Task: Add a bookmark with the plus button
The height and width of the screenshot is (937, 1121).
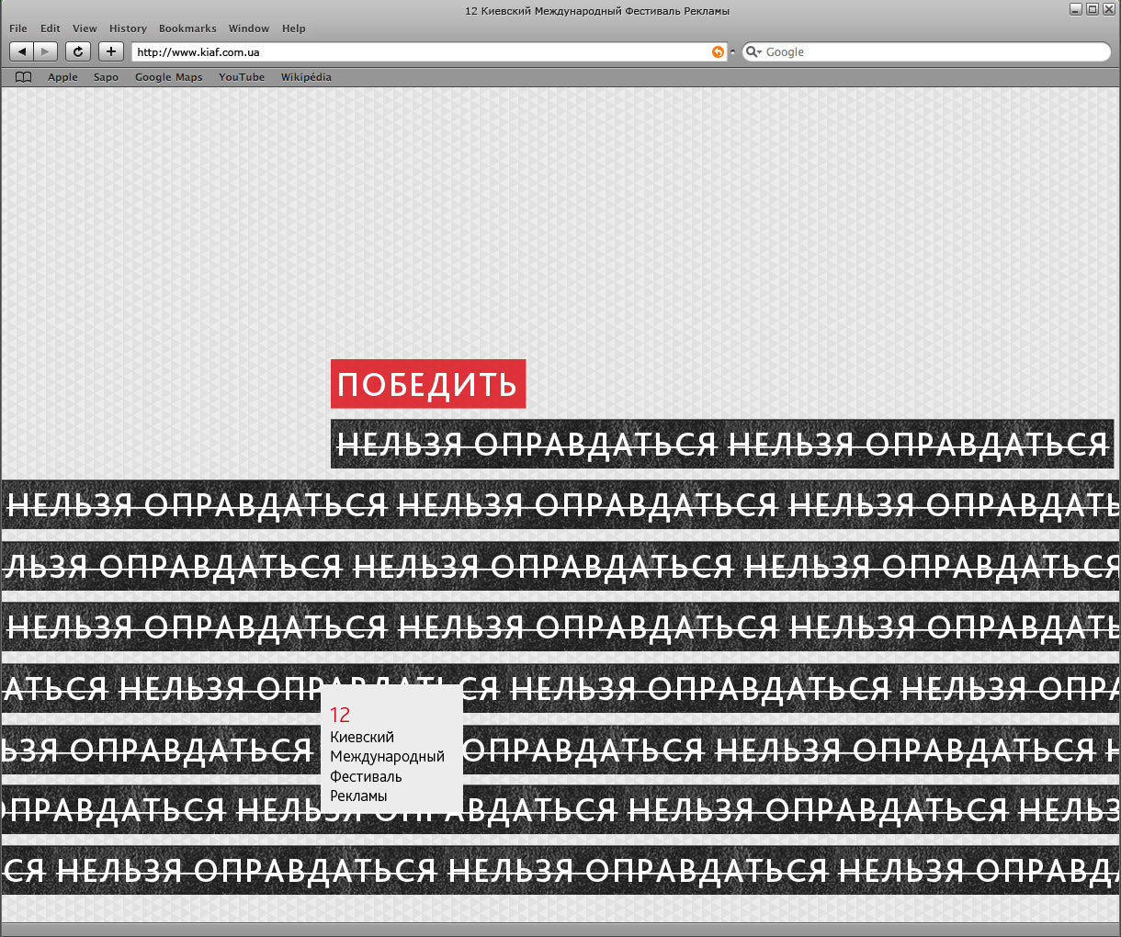Action: (111, 52)
